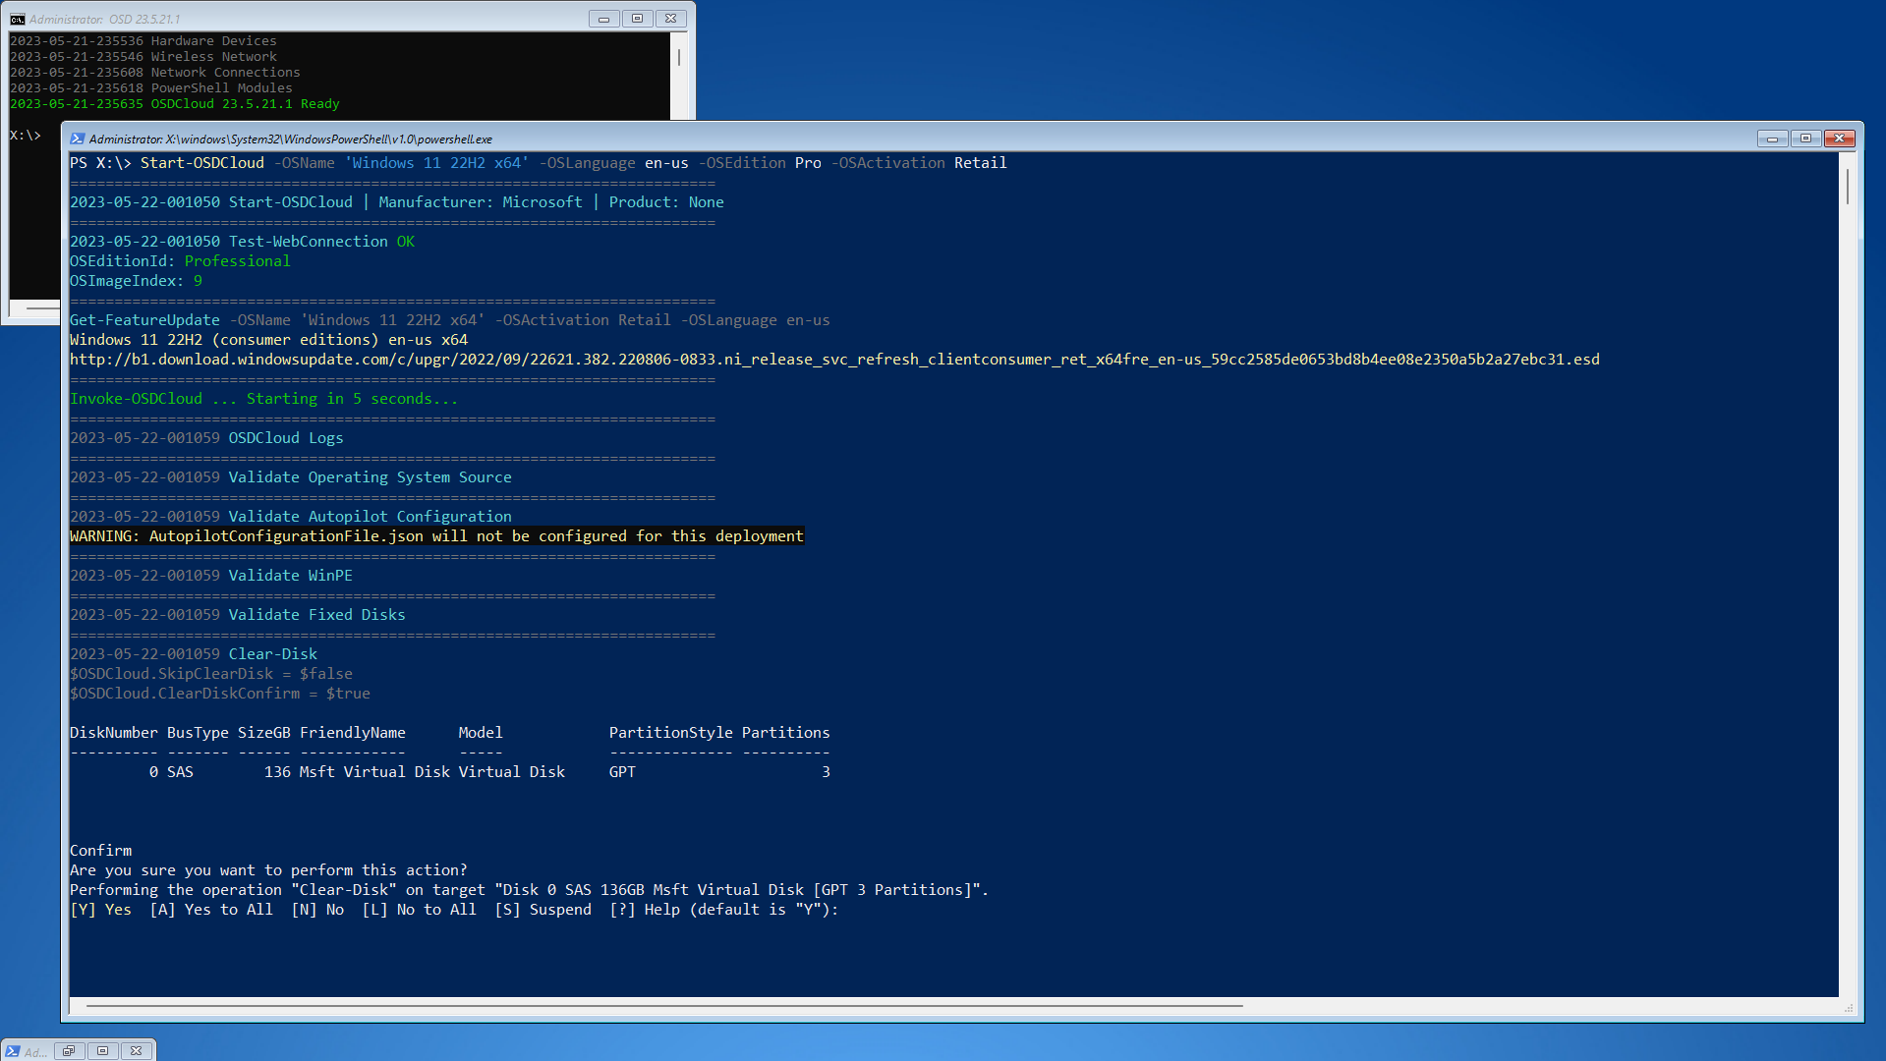
Task: Click the horizontal scrollbar in the PowerShell window
Action: (664, 1006)
